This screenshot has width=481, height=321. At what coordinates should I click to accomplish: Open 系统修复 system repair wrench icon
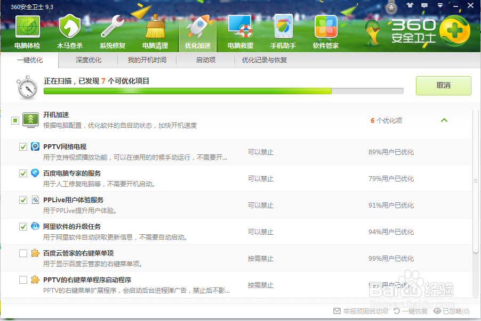(113, 32)
